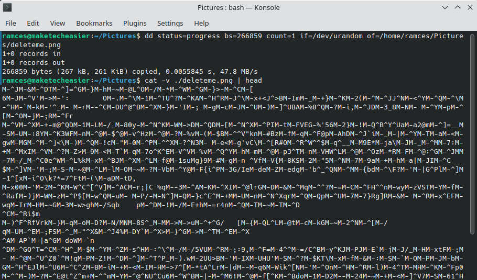The width and height of the screenshot is (477, 280).
Task: Click the 'ramces@maketecheasier' prompt on dd line
Action: pyautogui.click(x=46, y=36)
